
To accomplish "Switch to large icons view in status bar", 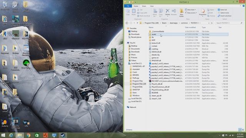I will [x=243, y=130].
